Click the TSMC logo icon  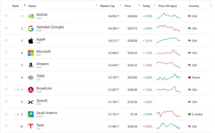pos(31,77)
